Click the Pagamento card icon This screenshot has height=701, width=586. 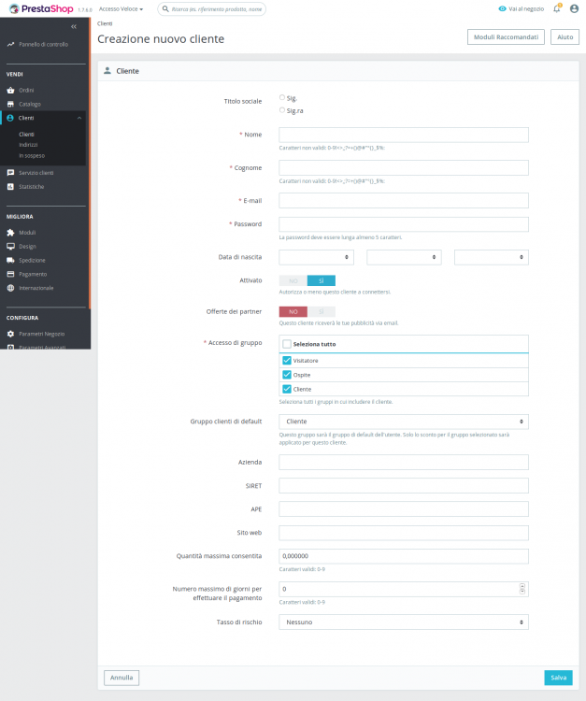click(10, 274)
